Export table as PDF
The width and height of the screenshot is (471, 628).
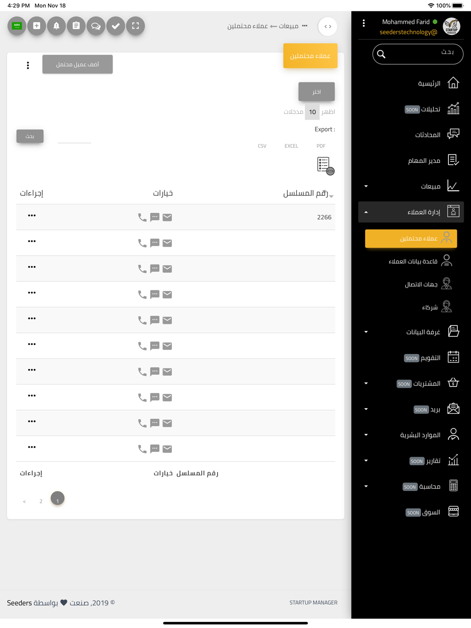(x=321, y=146)
